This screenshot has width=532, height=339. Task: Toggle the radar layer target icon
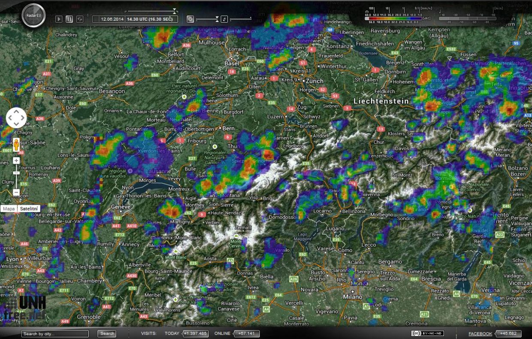pos(190,19)
